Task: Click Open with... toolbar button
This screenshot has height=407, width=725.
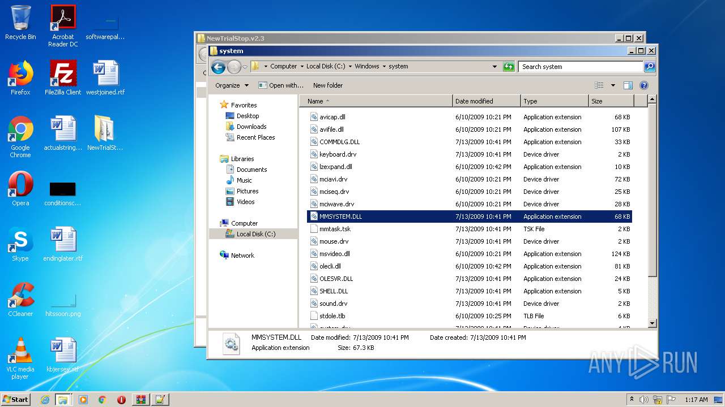Action: [281, 85]
